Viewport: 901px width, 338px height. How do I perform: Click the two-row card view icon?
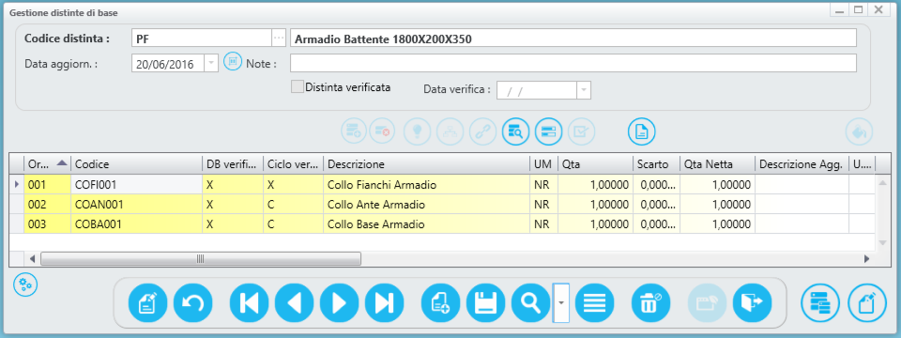[x=549, y=131]
